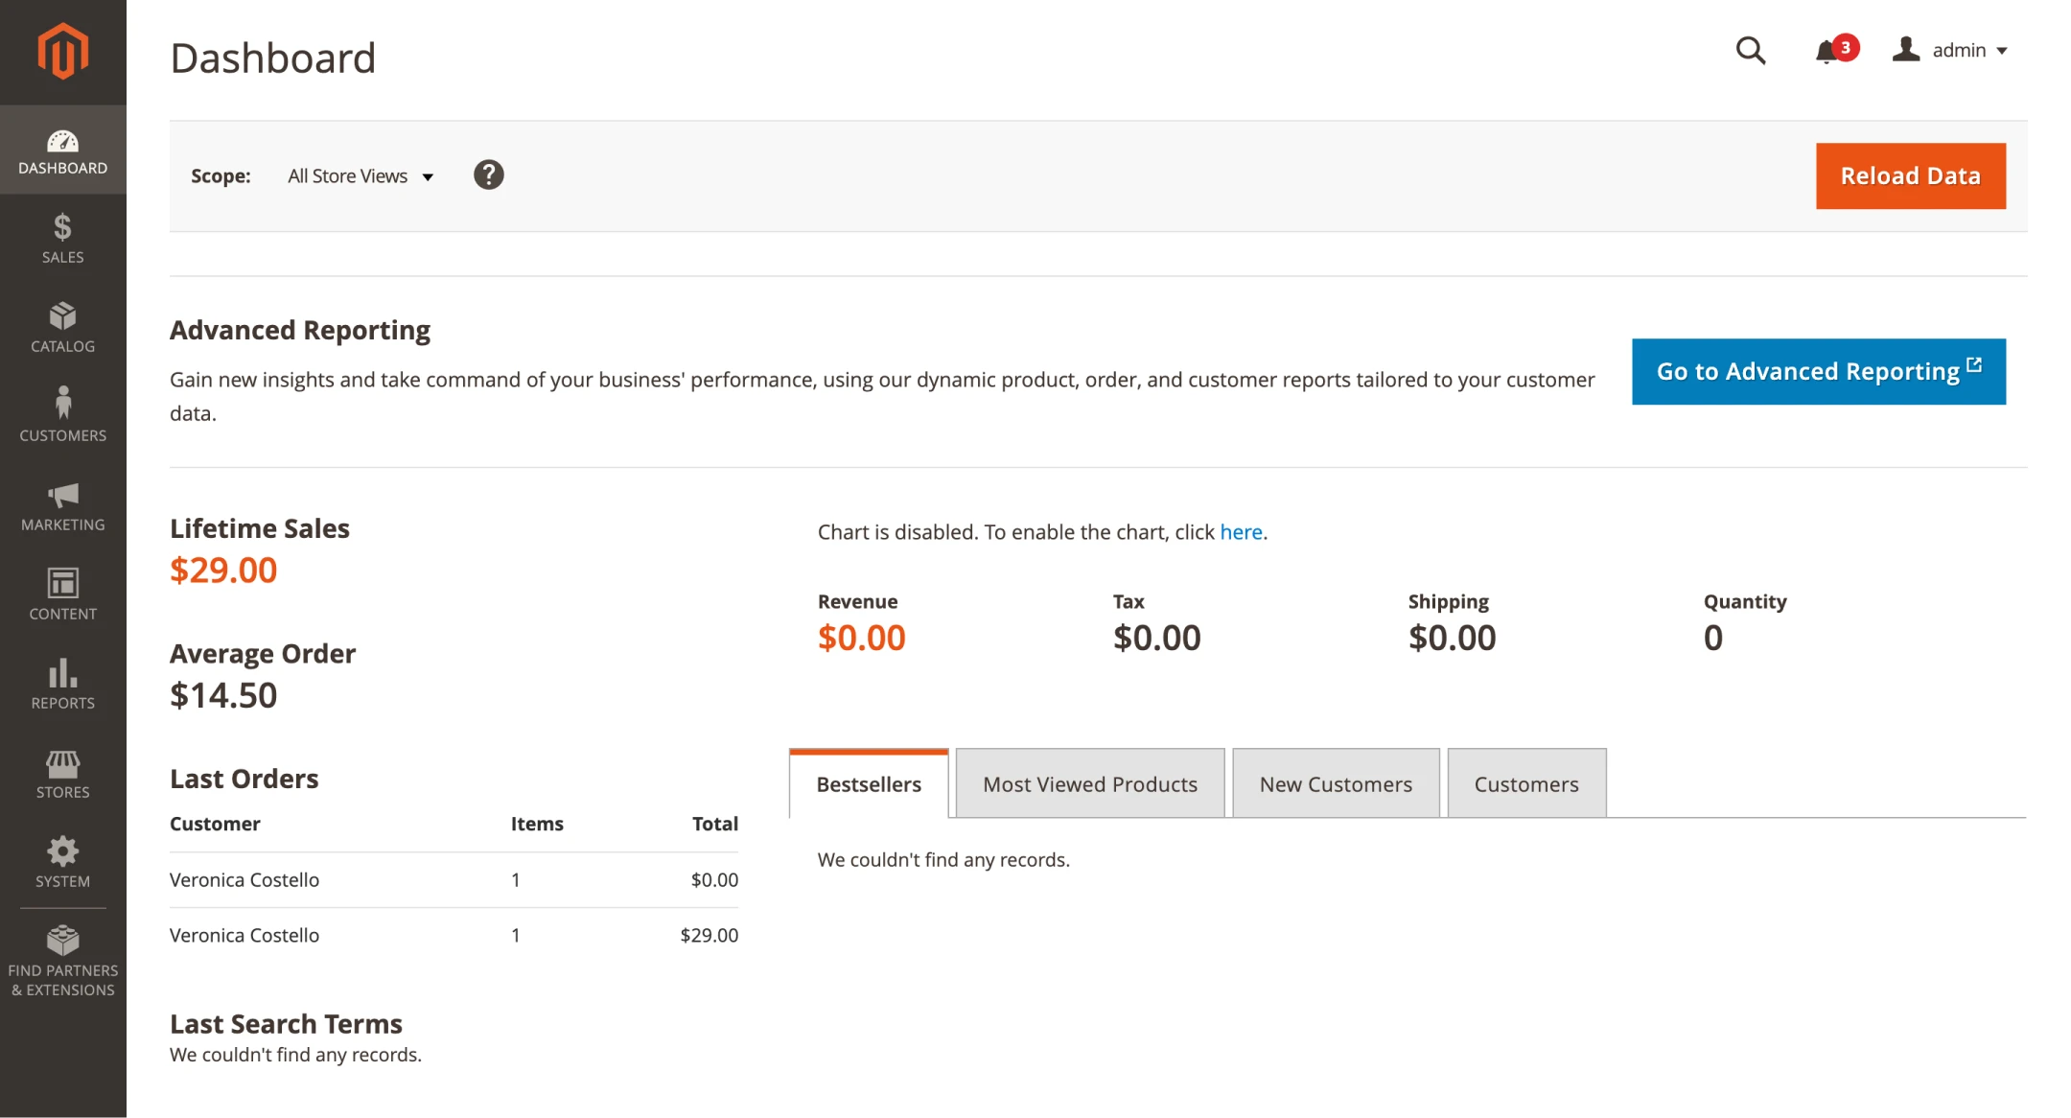The height and width of the screenshot is (1118, 2071).
Task: Open the Reports section
Action: click(x=61, y=683)
